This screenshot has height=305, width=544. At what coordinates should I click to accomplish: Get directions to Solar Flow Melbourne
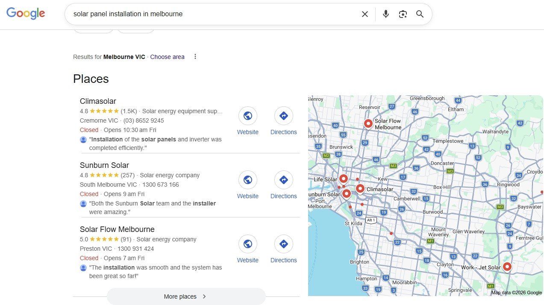click(x=283, y=244)
